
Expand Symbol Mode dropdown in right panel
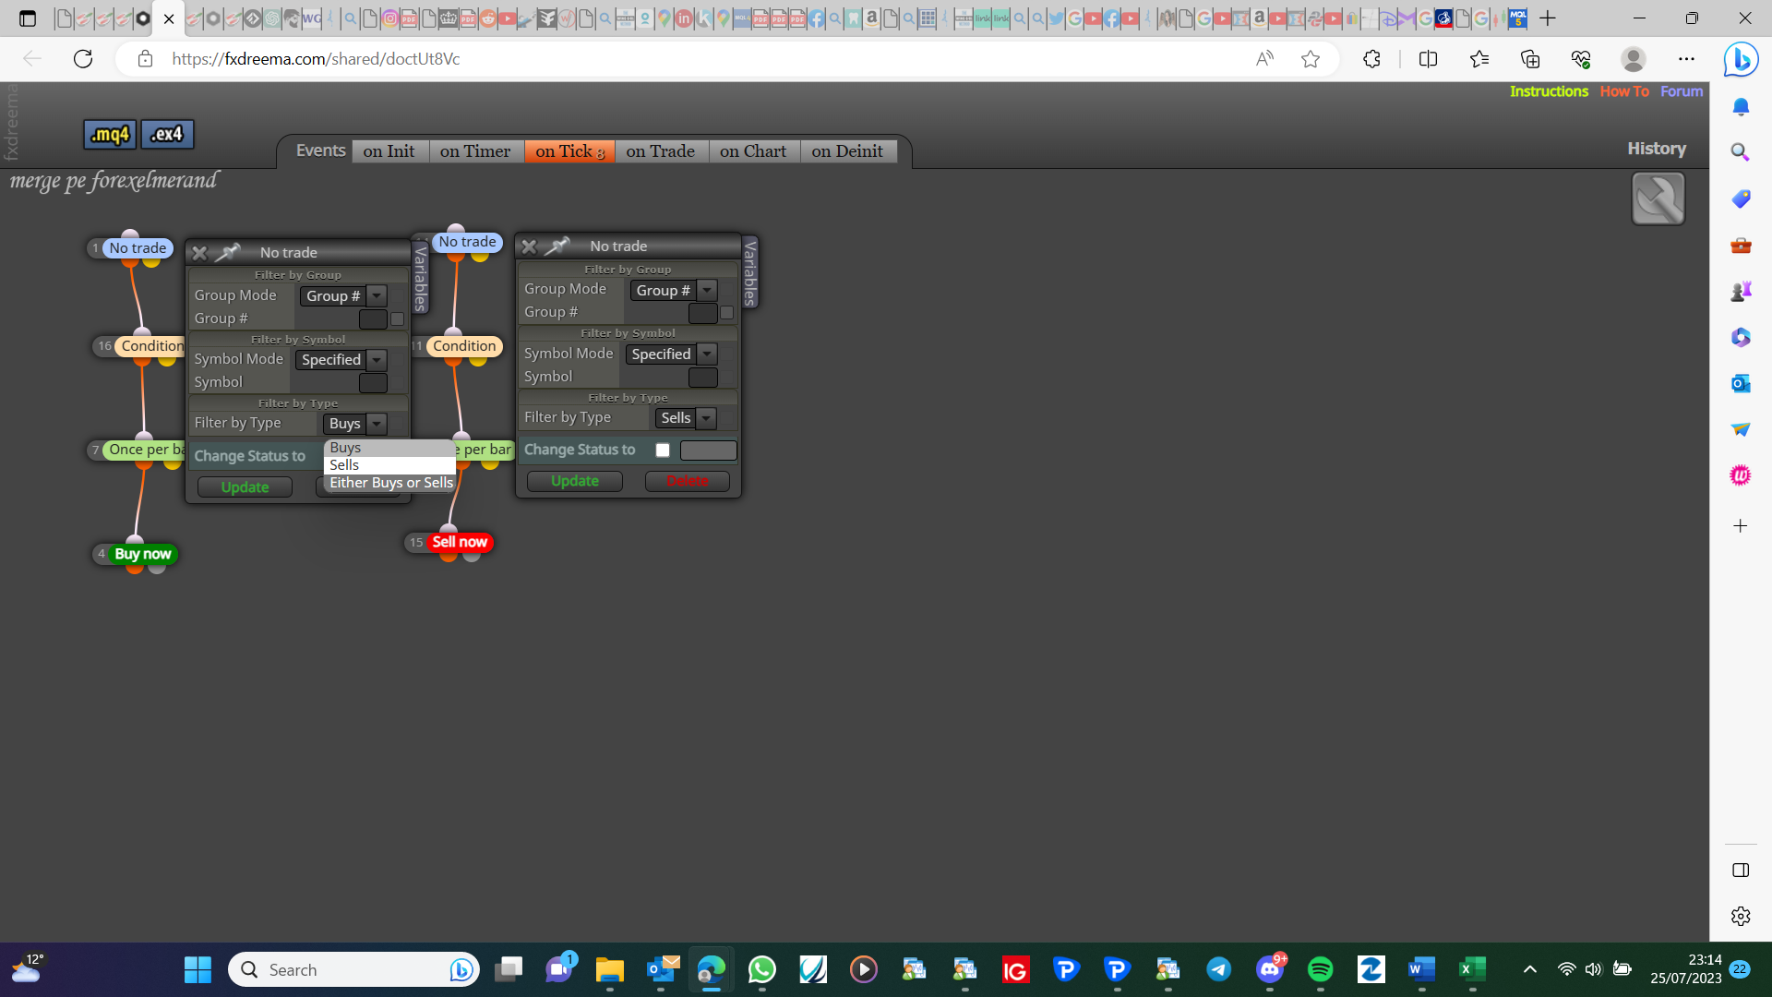707,354
